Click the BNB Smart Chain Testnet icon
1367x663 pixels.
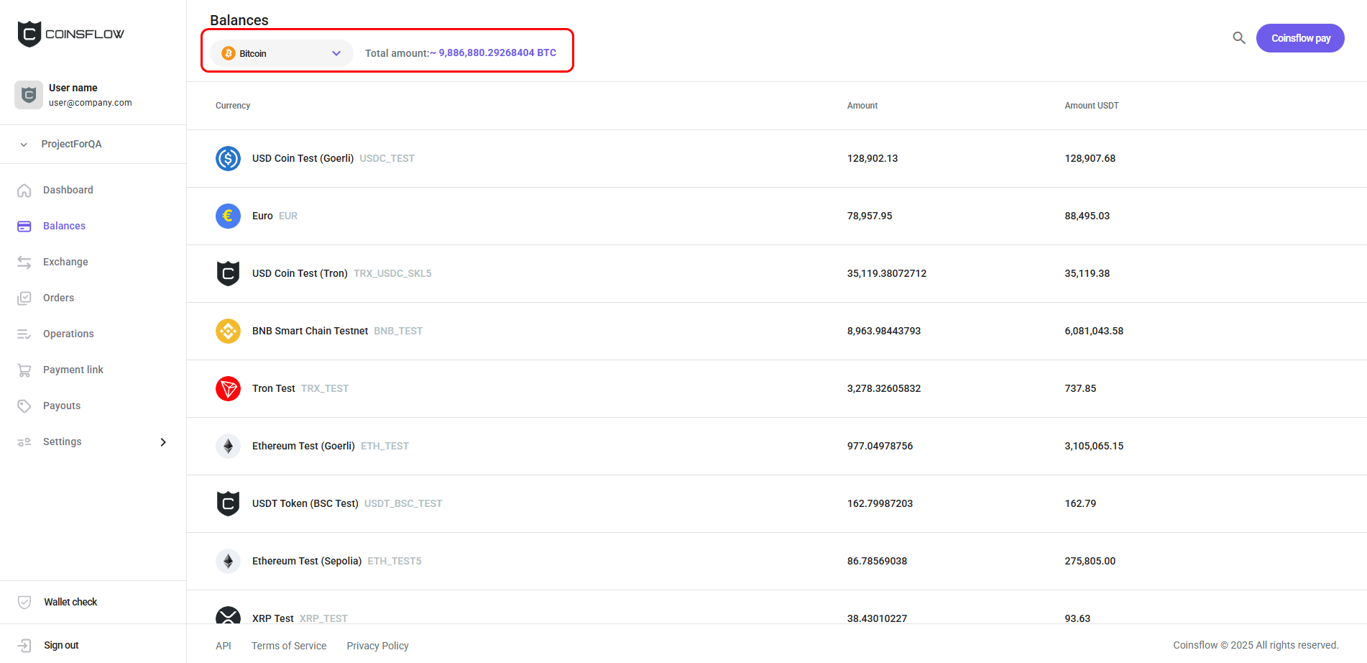[228, 331]
